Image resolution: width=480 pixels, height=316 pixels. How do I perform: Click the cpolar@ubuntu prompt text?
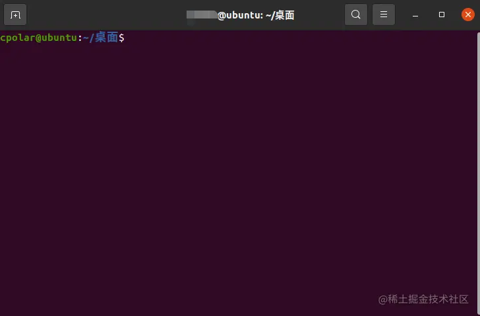38,38
